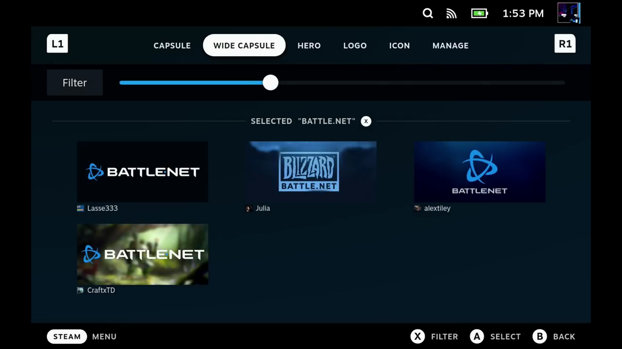Viewport: 622px width, 349px height.
Task: Click the L1 shoulder button icon
Action: click(57, 44)
